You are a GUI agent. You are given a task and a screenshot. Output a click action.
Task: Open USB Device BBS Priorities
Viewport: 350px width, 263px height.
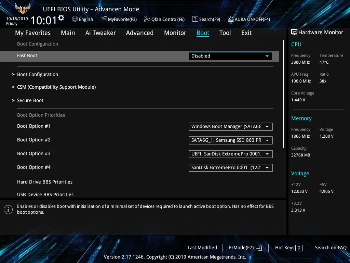tap(45, 195)
